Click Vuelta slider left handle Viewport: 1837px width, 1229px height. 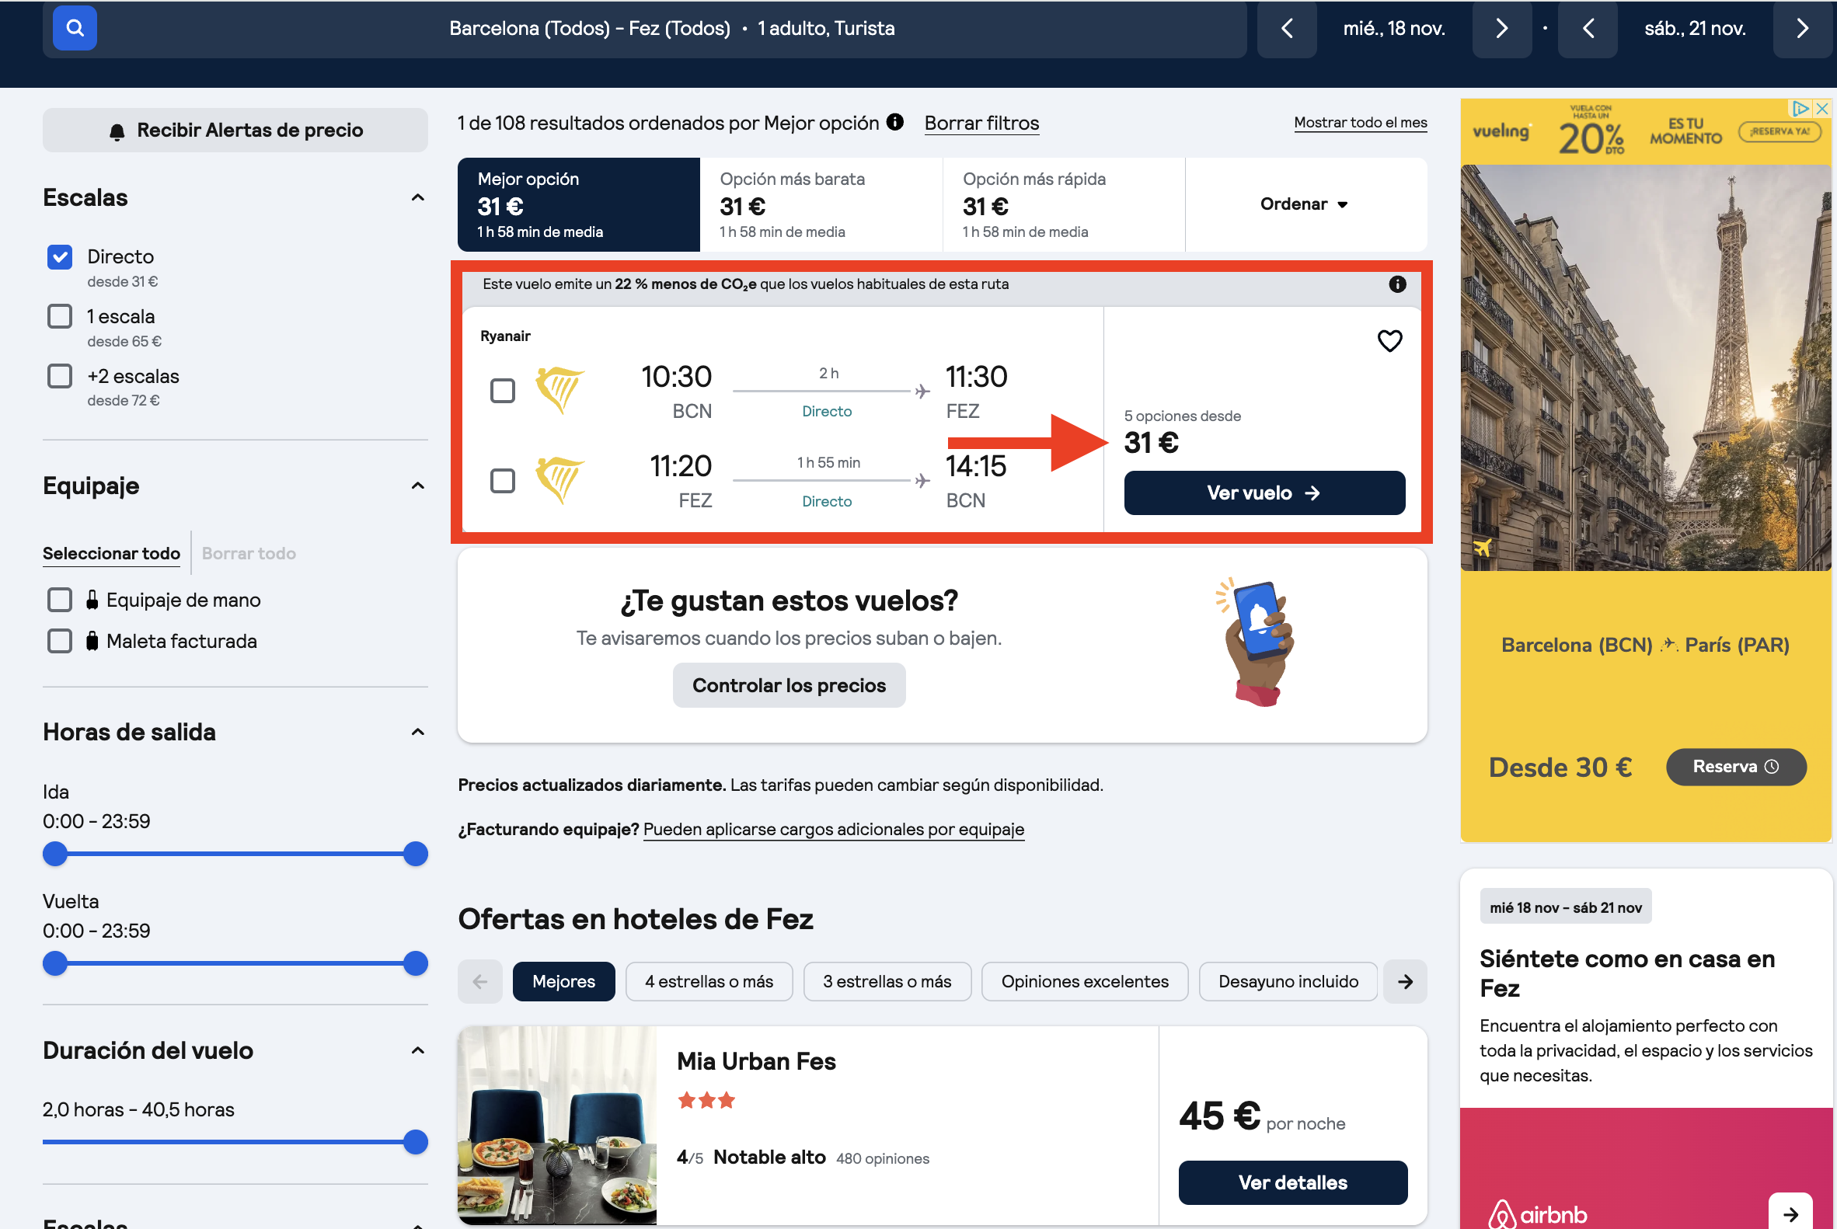coord(55,963)
